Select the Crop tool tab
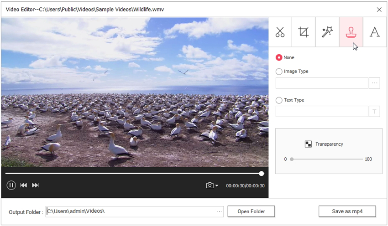 pyautogui.click(x=304, y=32)
